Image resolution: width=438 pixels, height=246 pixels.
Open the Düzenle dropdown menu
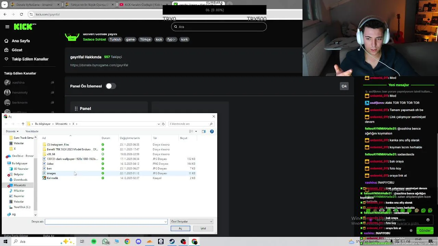[x=12, y=131]
